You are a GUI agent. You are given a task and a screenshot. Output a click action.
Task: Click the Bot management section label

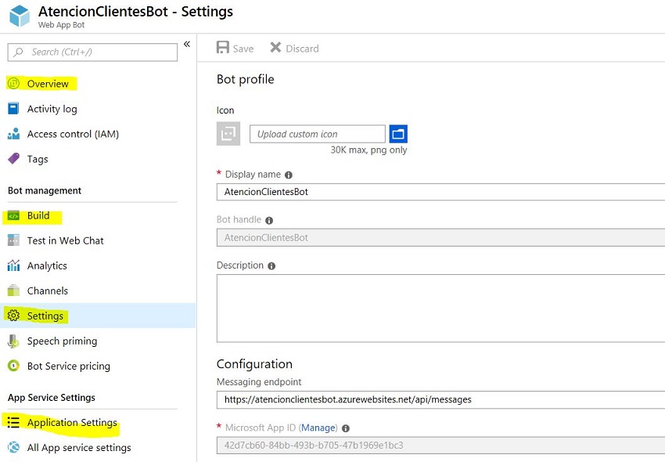click(45, 190)
